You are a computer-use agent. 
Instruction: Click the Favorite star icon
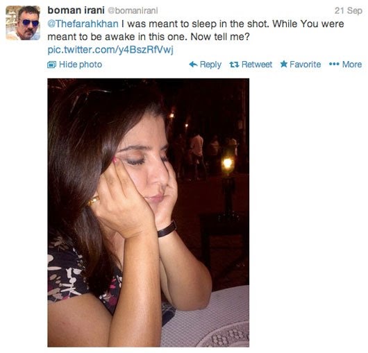tap(284, 64)
